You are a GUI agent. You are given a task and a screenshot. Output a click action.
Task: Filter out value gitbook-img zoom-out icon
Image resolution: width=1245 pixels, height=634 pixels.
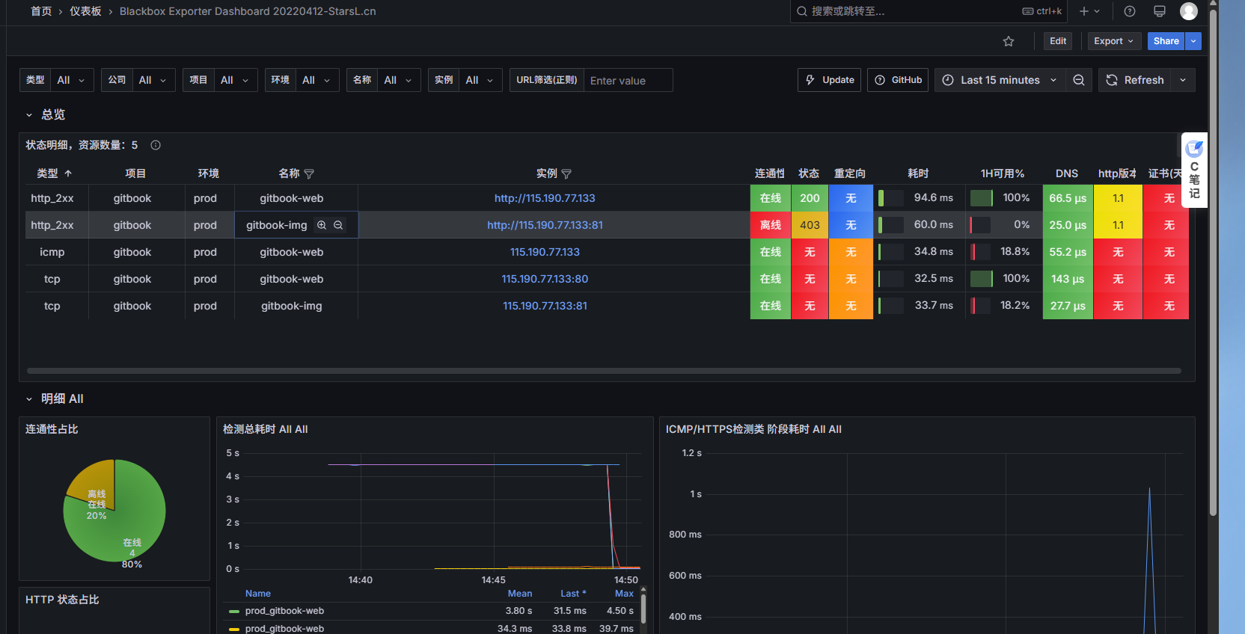[x=338, y=225]
